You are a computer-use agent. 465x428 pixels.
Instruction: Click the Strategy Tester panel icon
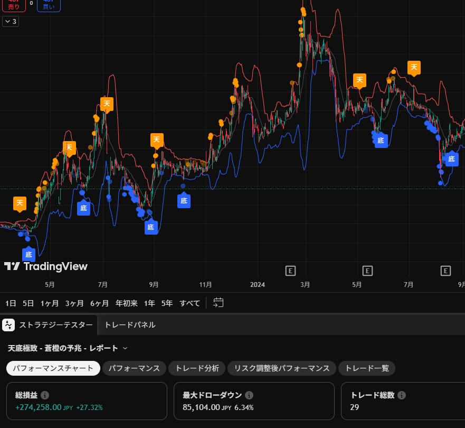pos(8,325)
